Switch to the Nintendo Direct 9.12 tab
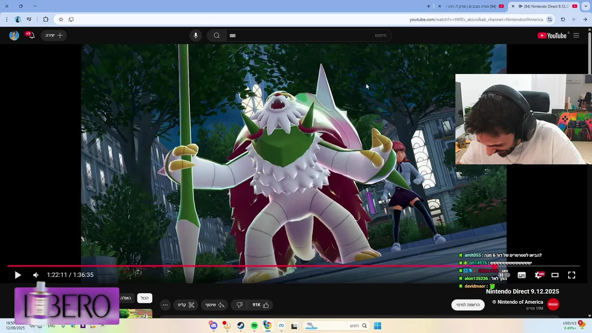 click(x=545, y=6)
